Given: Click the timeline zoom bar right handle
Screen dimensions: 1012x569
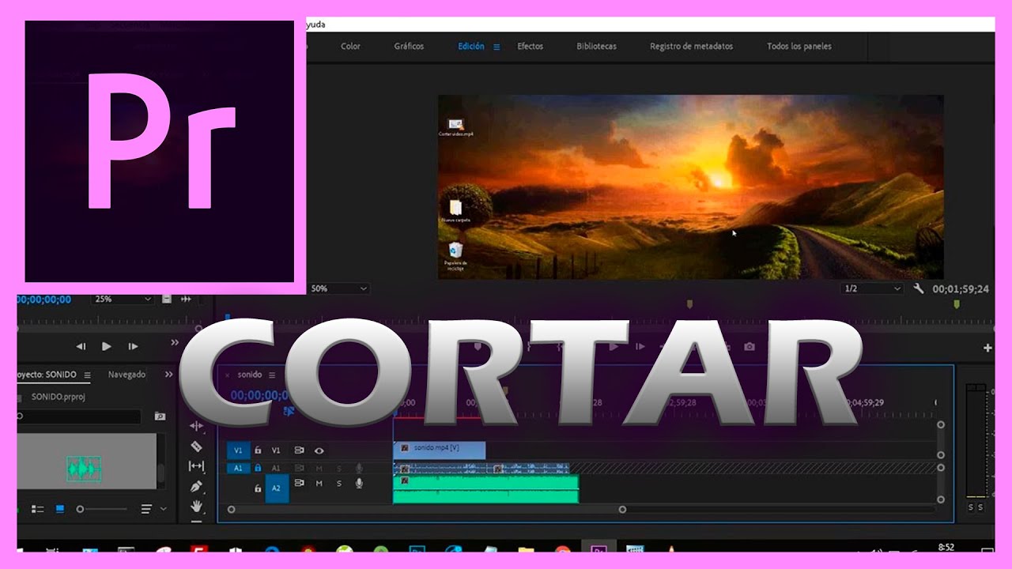Looking at the screenshot, I should 622,510.
